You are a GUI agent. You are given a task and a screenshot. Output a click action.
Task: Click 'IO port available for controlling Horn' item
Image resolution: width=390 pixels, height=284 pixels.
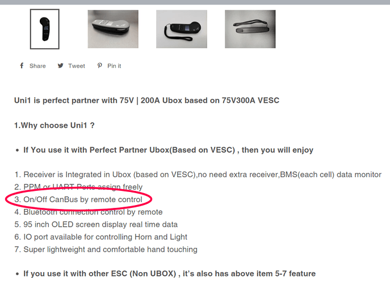pos(100,237)
